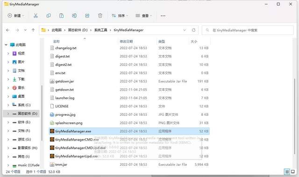This screenshot has width=299, height=177.
Task: Open the Sort (排序) dropdown
Action: (x=120, y=15)
